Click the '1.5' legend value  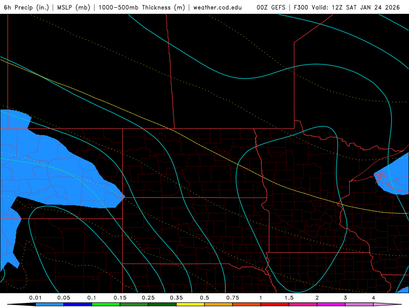(289, 298)
